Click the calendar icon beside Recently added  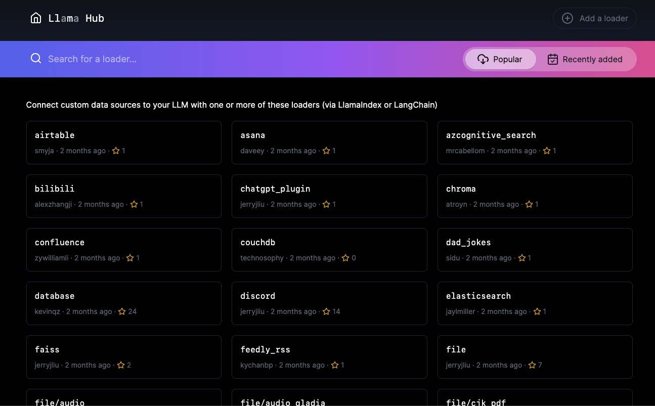552,59
